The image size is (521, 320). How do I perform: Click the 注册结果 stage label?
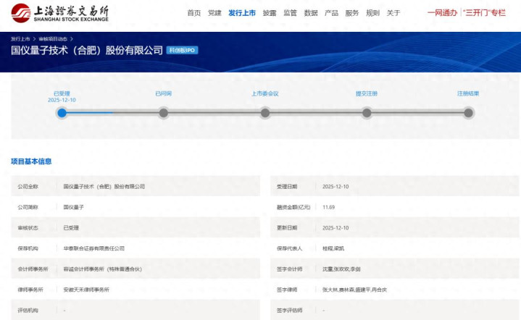[x=469, y=93]
